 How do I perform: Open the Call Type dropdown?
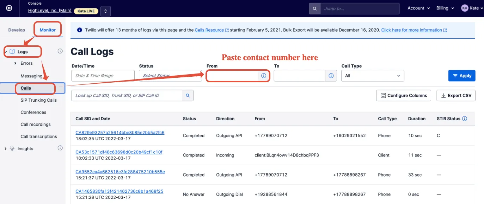373,76
